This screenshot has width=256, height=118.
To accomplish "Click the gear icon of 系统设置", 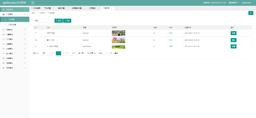I will (4, 10).
